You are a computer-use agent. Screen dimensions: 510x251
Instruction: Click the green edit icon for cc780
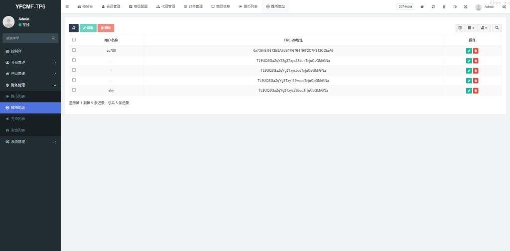469,51
